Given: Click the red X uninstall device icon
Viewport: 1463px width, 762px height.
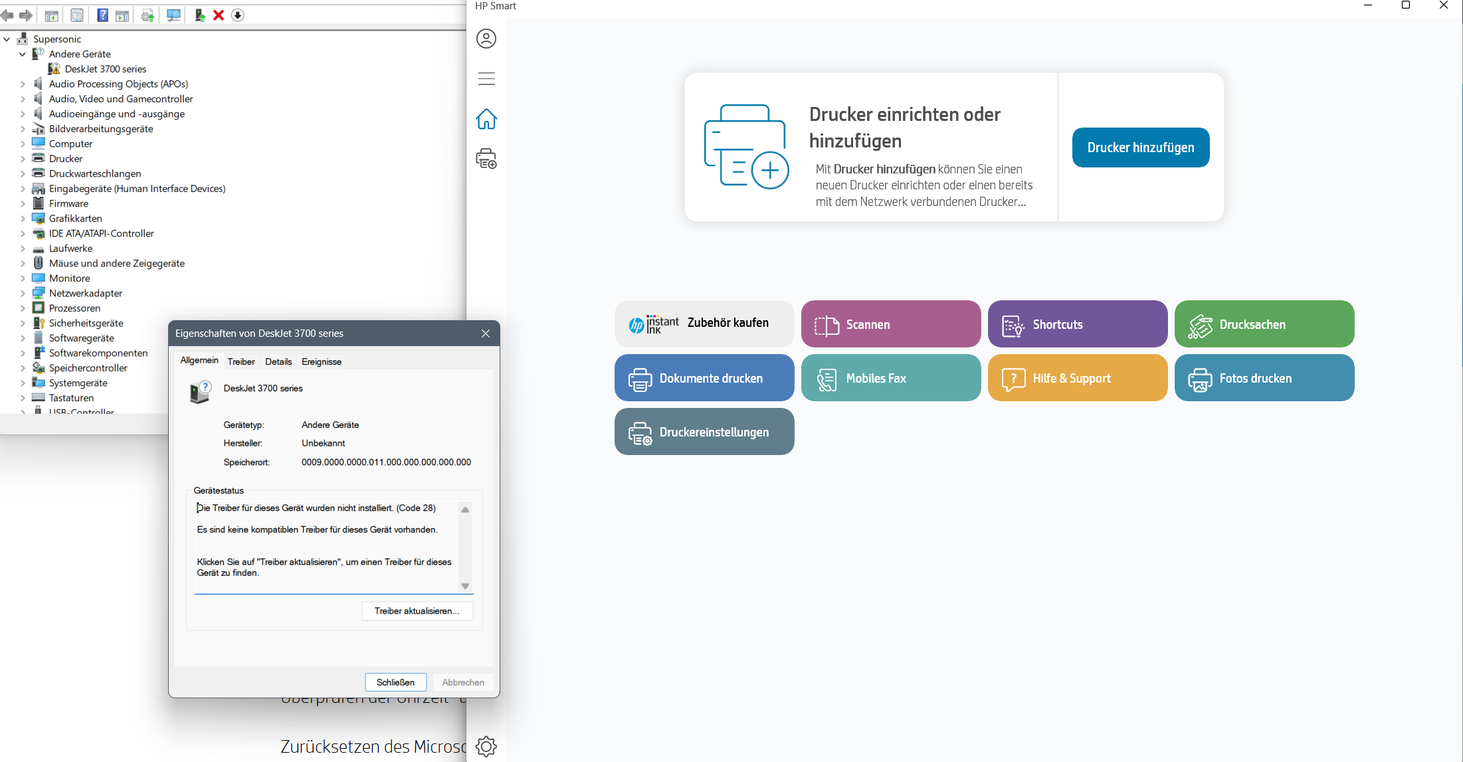Looking at the screenshot, I should 219,15.
